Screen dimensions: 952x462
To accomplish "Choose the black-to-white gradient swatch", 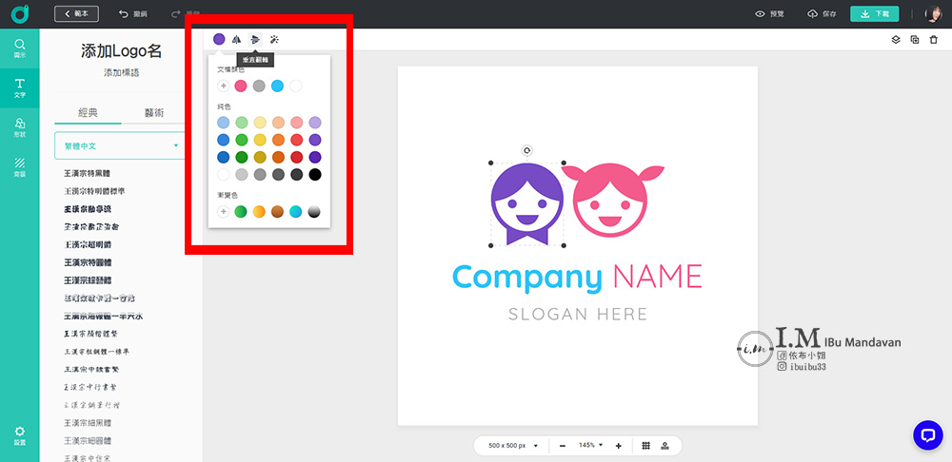I will pos(314,212).
